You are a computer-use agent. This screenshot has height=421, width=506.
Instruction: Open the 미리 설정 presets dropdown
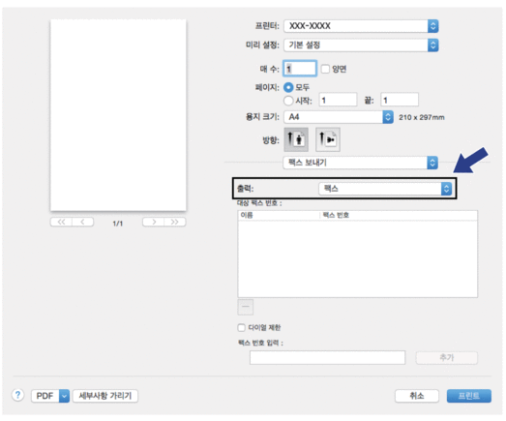coord(361,45)
